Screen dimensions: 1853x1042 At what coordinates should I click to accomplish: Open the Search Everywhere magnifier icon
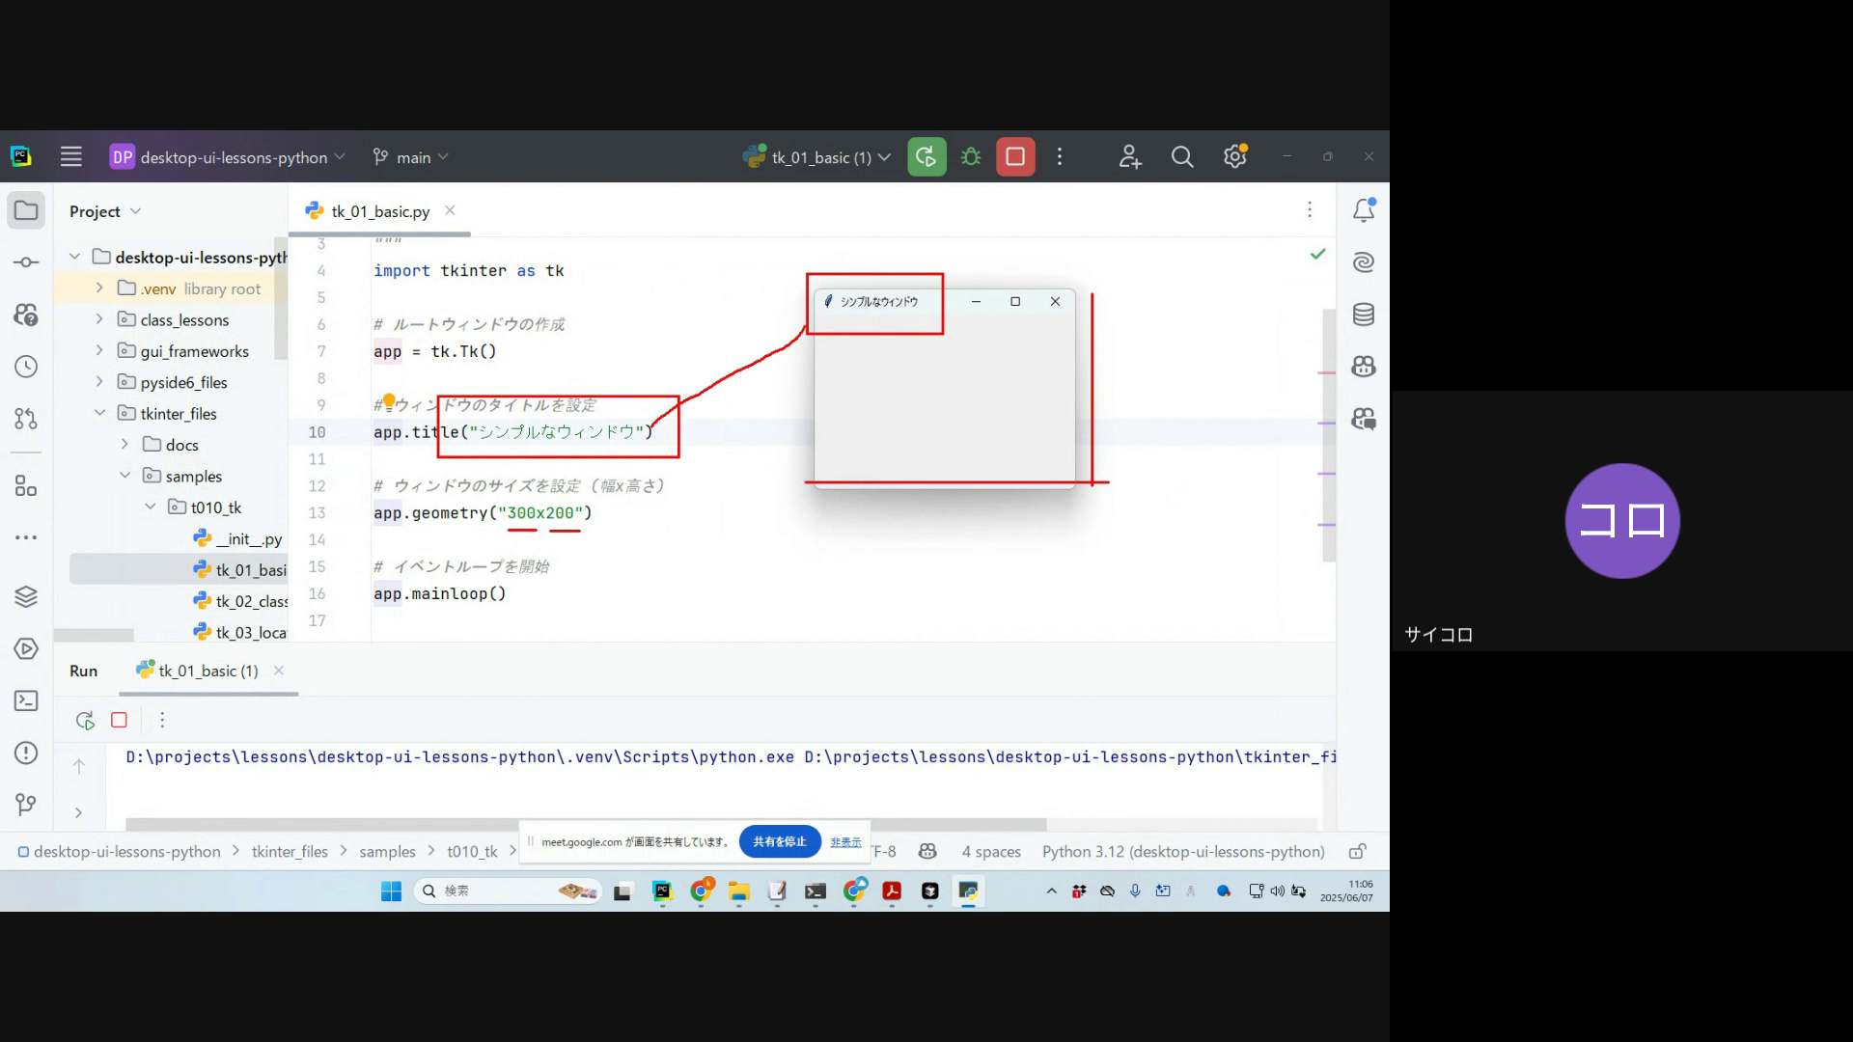(1181, 157)
